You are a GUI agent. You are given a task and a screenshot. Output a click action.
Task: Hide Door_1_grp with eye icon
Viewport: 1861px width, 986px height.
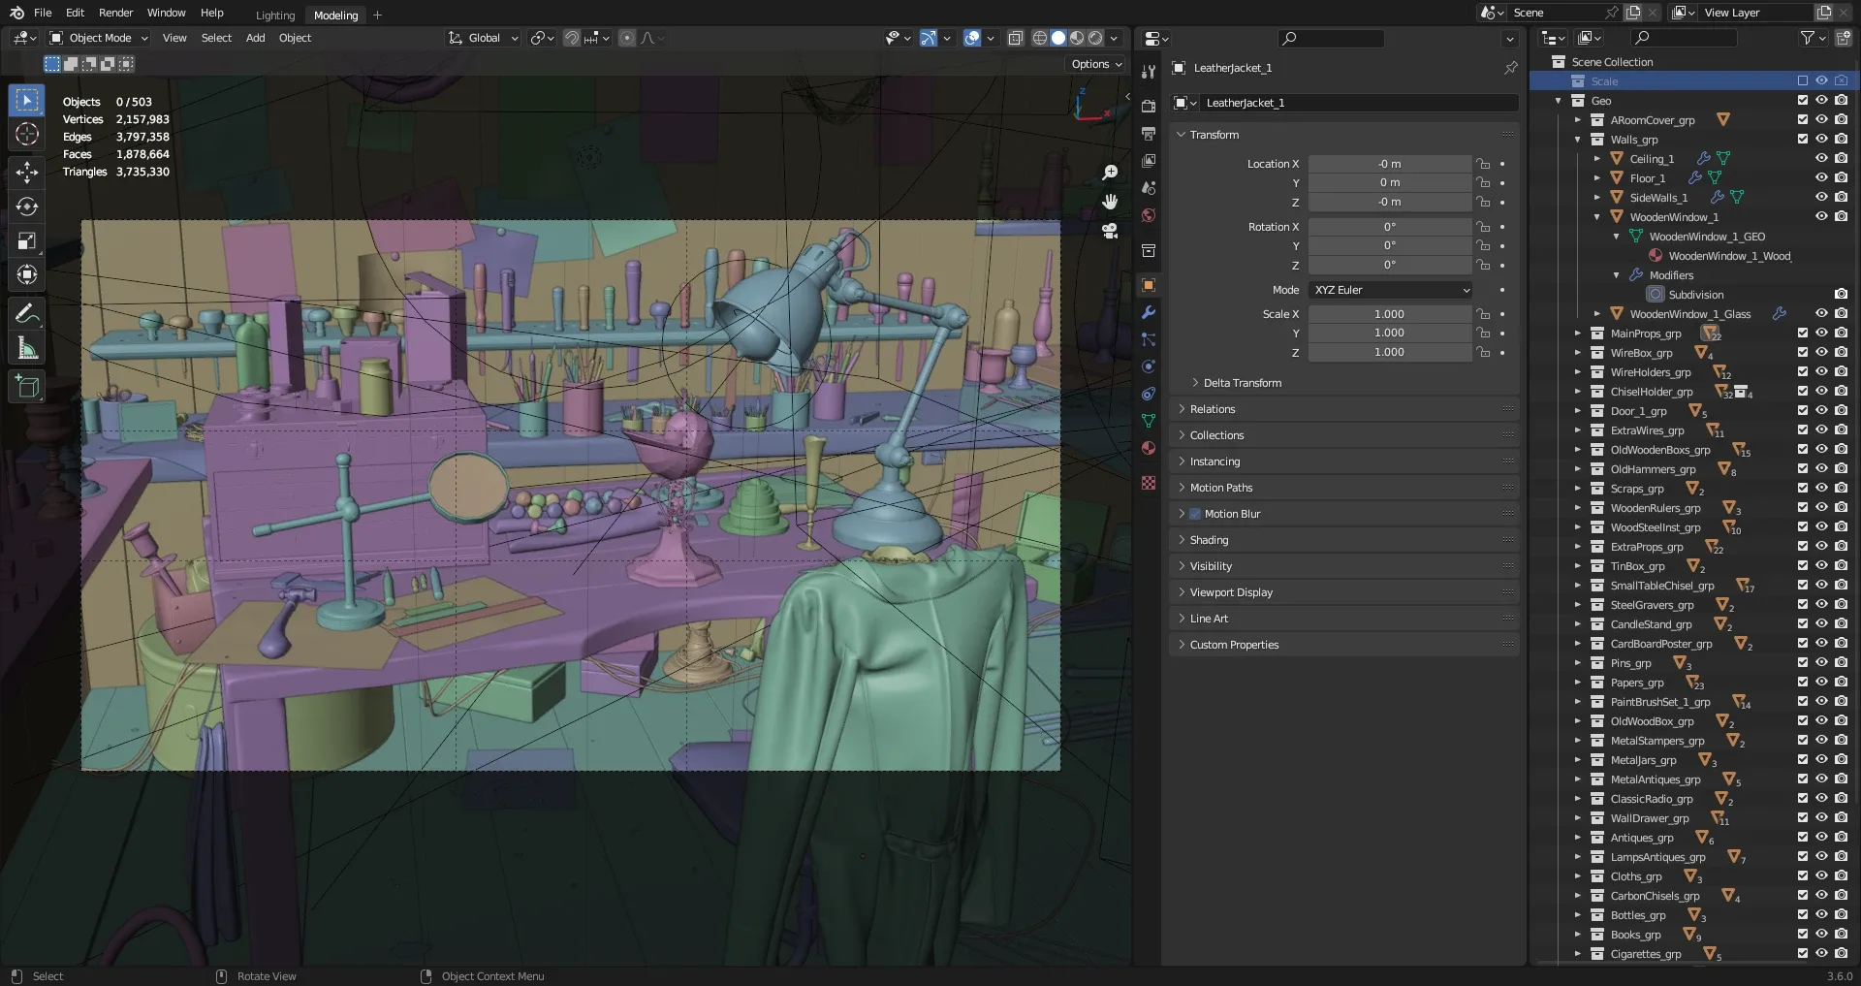coord(1822,410)
